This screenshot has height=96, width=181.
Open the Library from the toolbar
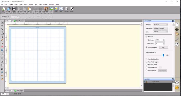(56, 10)
